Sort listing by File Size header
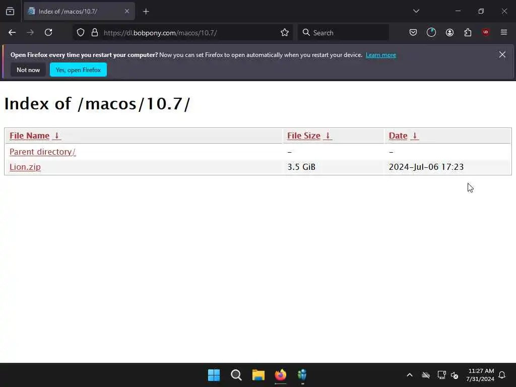Screen dimensions: 516x387 point(304,136)
